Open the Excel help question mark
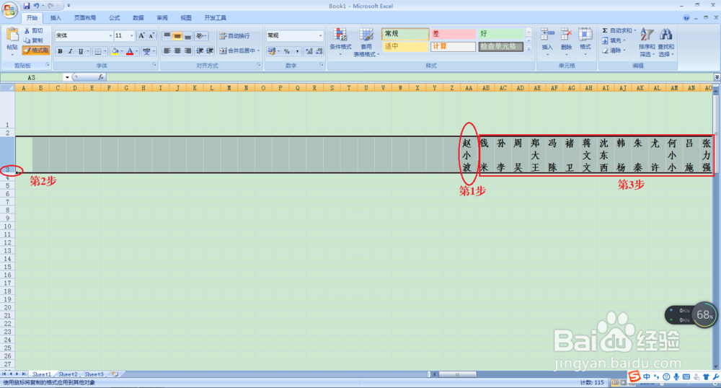The height and width of the screenshot is (388, 721). pos(686,18)
